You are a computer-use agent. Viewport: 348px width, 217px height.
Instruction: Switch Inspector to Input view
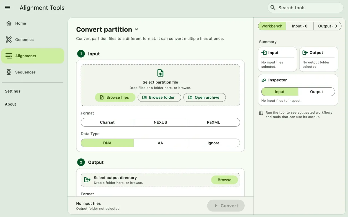click(x=280, y=92)
